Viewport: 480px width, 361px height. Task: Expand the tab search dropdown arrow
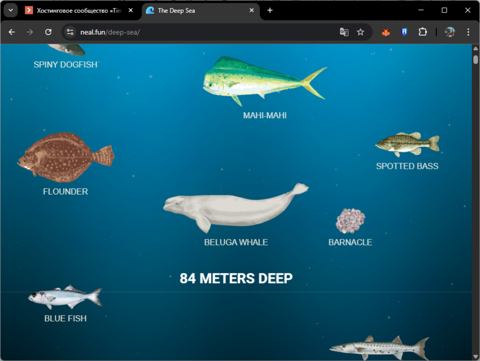[x=10, y=10]
